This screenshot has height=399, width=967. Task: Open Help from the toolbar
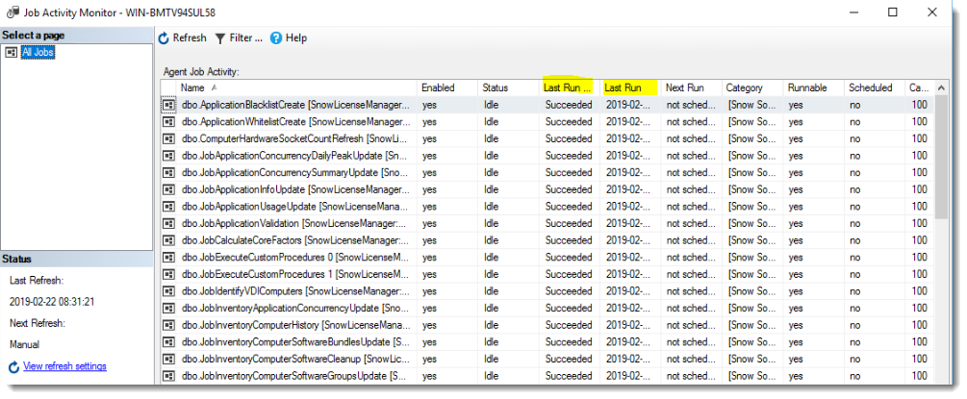pyautogui.click(x=288, y=38)
